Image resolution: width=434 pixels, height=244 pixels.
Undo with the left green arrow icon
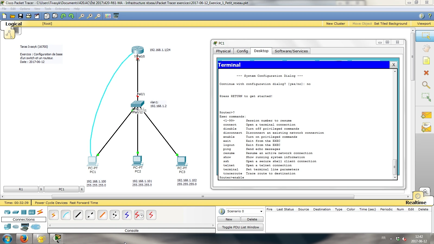click(63, 16)
